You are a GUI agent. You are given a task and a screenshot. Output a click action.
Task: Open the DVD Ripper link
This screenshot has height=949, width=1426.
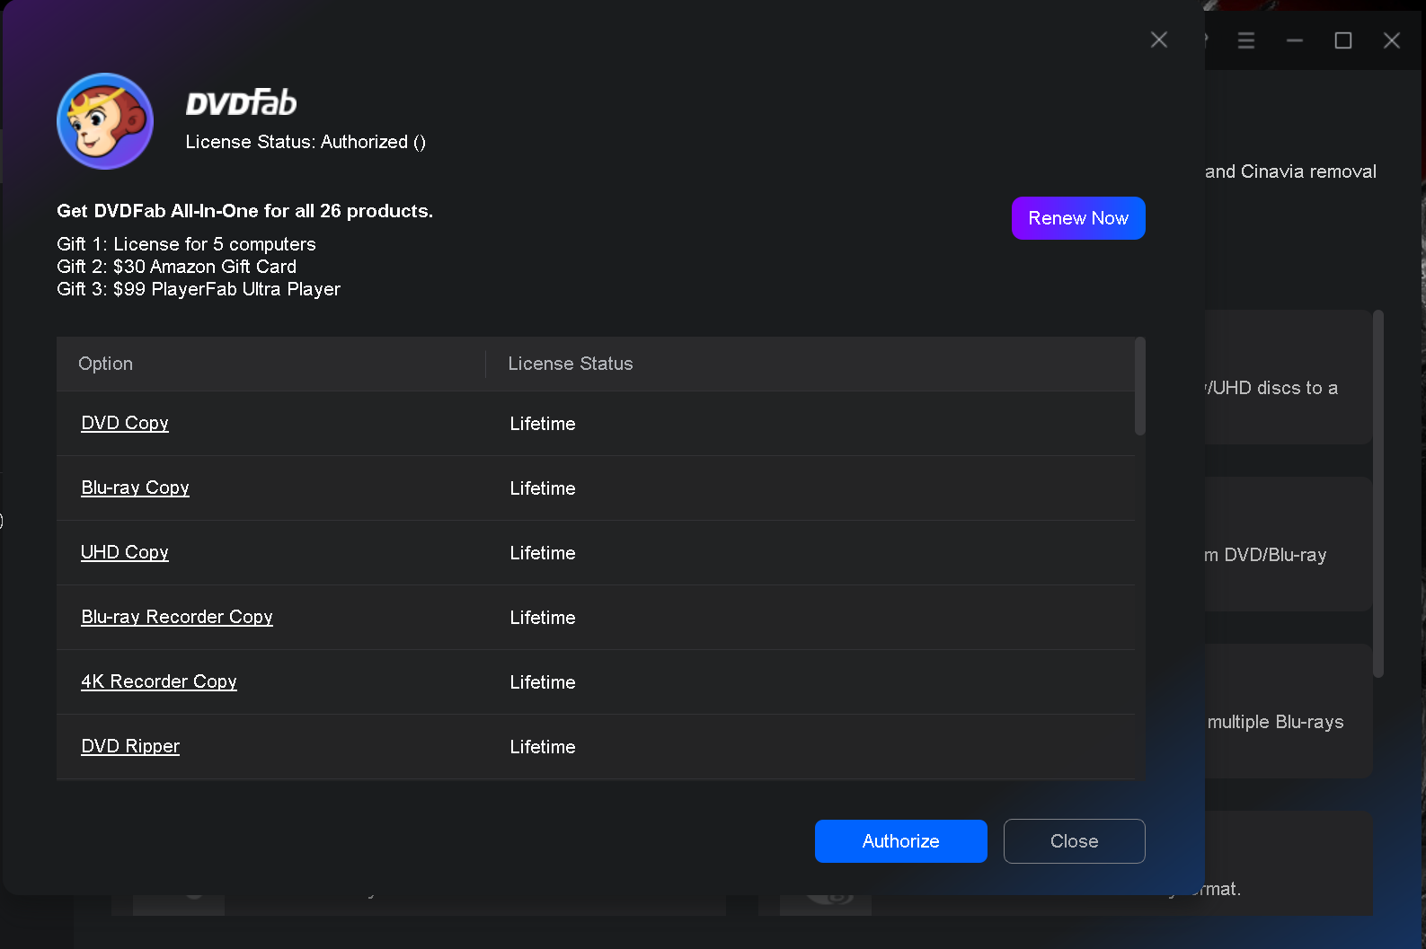coord(130,746)
